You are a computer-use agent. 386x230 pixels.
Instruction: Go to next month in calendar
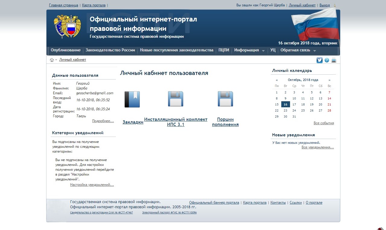(329, 80)
